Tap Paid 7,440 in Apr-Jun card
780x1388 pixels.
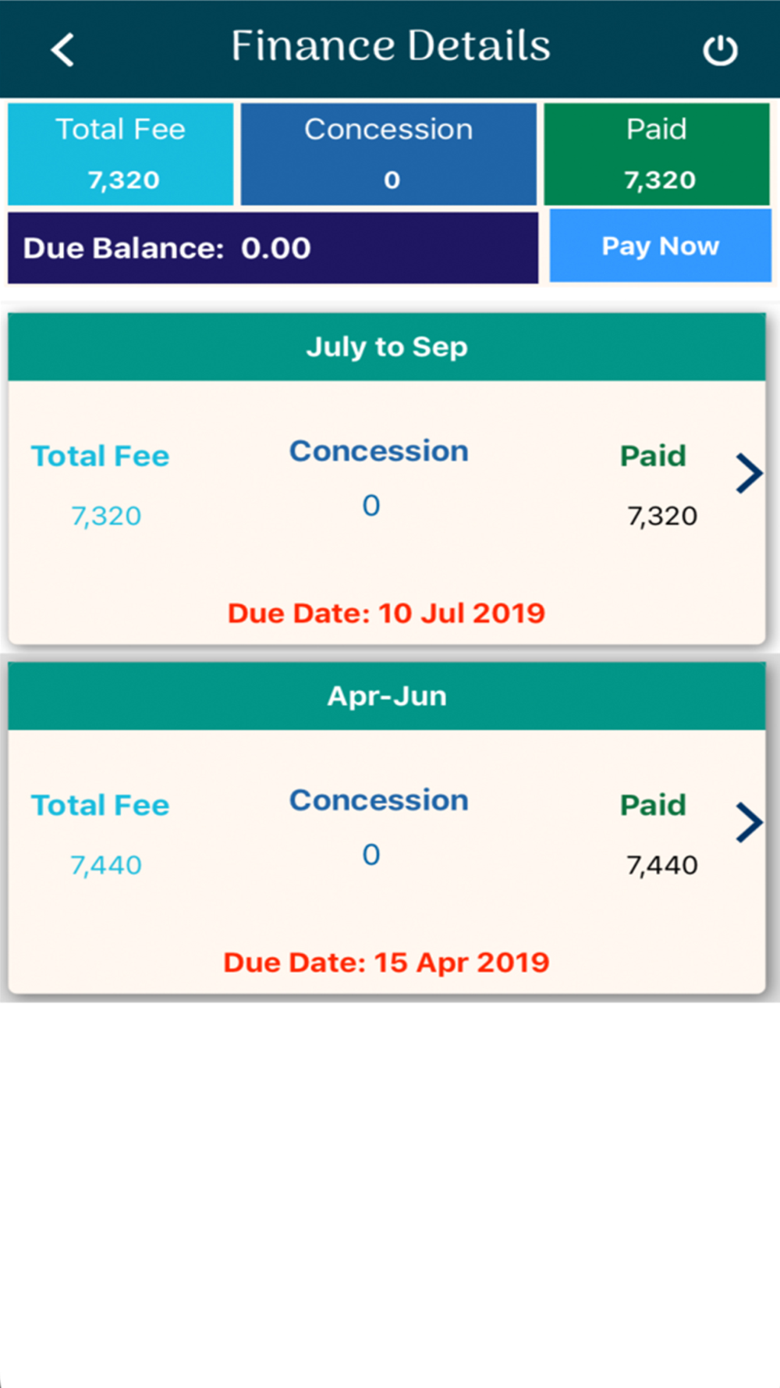(661, 865)
